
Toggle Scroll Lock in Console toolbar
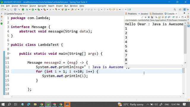(x=159, y=17)
